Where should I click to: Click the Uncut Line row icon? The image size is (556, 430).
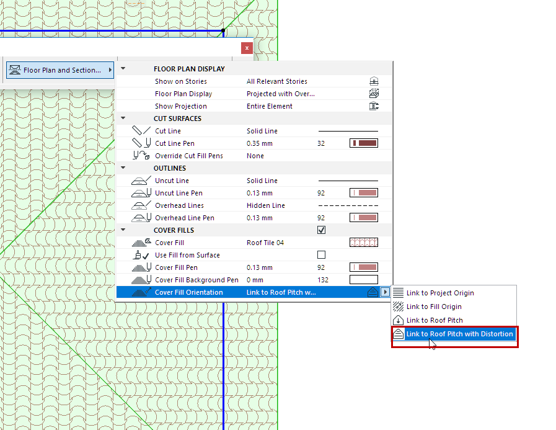141,181
